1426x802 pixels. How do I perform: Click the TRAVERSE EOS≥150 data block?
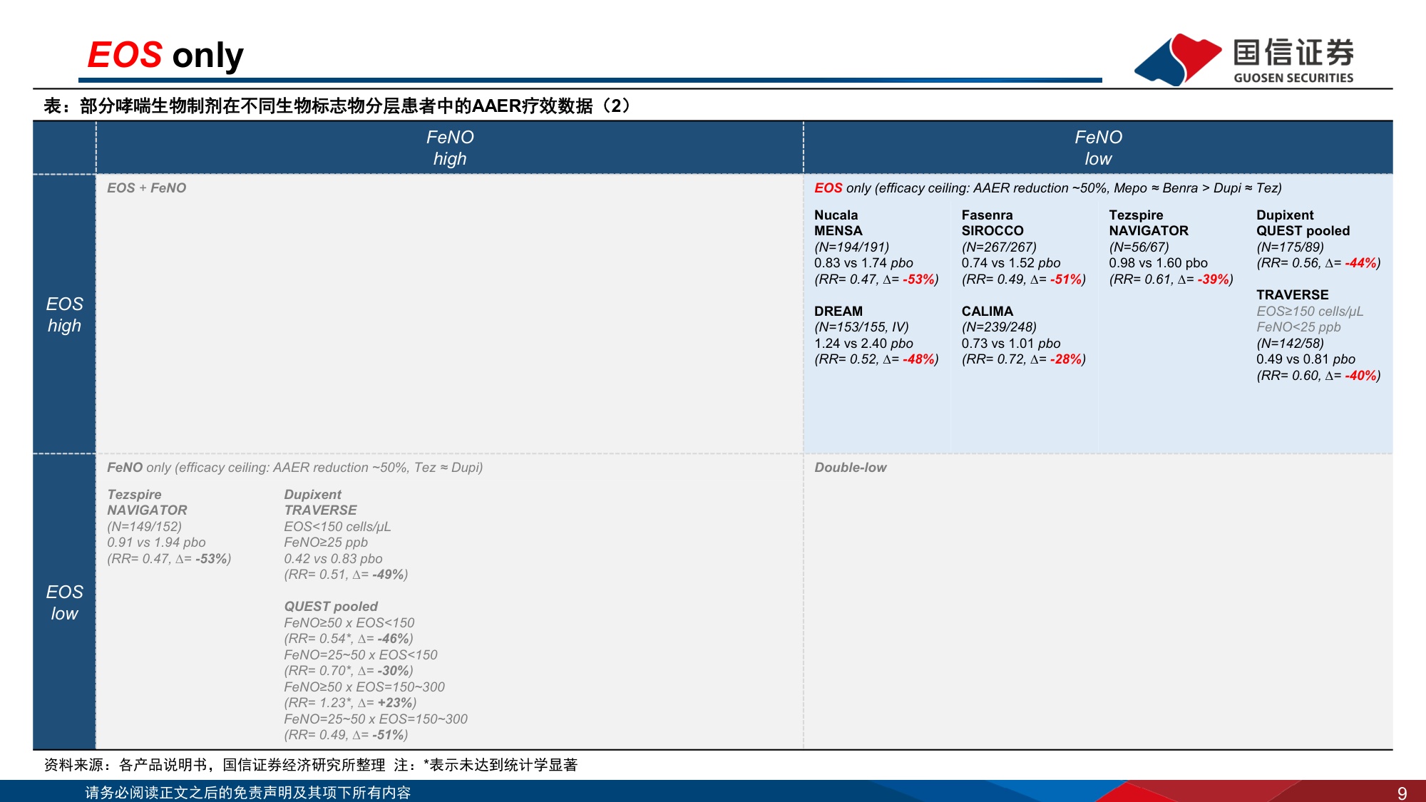click(1318, 335)
